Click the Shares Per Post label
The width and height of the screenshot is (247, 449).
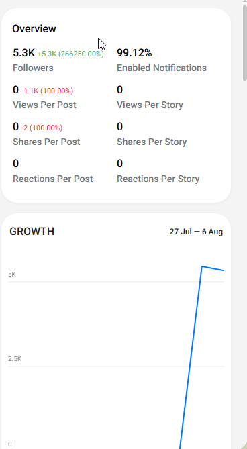point(46,142)
